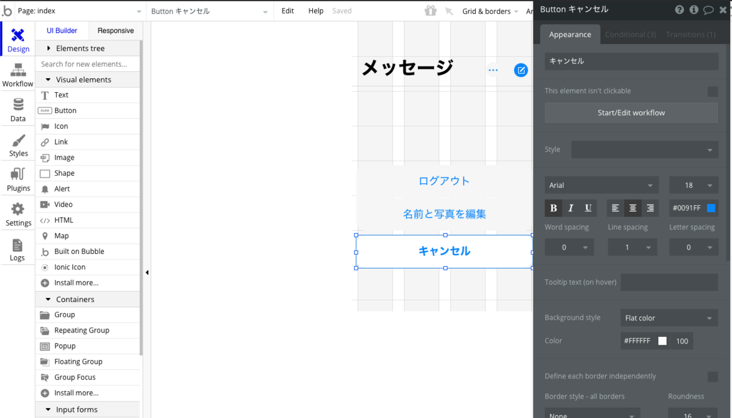Collapse the Containers section
The image size is (732, 418).
click(88, 299)
